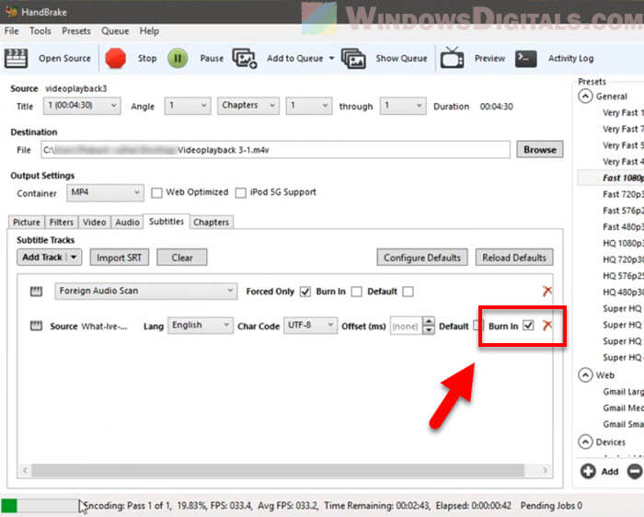Switch to the Video tab

coord(95,222)
